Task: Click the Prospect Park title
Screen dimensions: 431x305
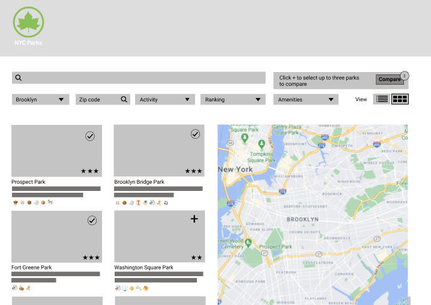Action: (28, 182)
